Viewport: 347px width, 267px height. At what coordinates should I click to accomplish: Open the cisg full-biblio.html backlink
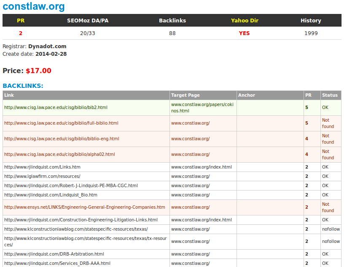click(x=61, y=123)
